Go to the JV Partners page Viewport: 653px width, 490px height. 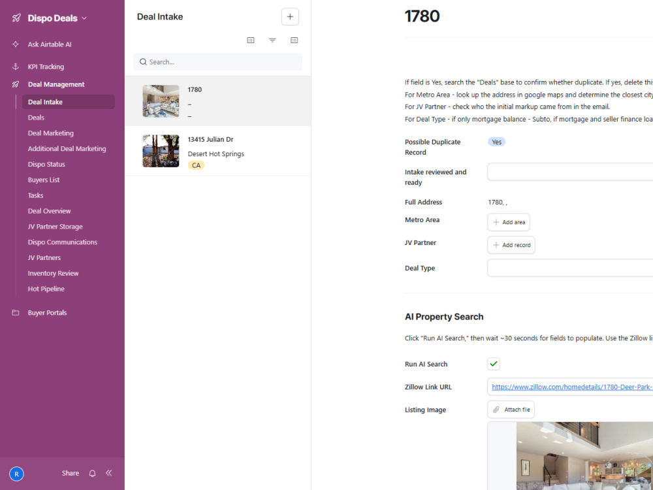tap(44, 258)
